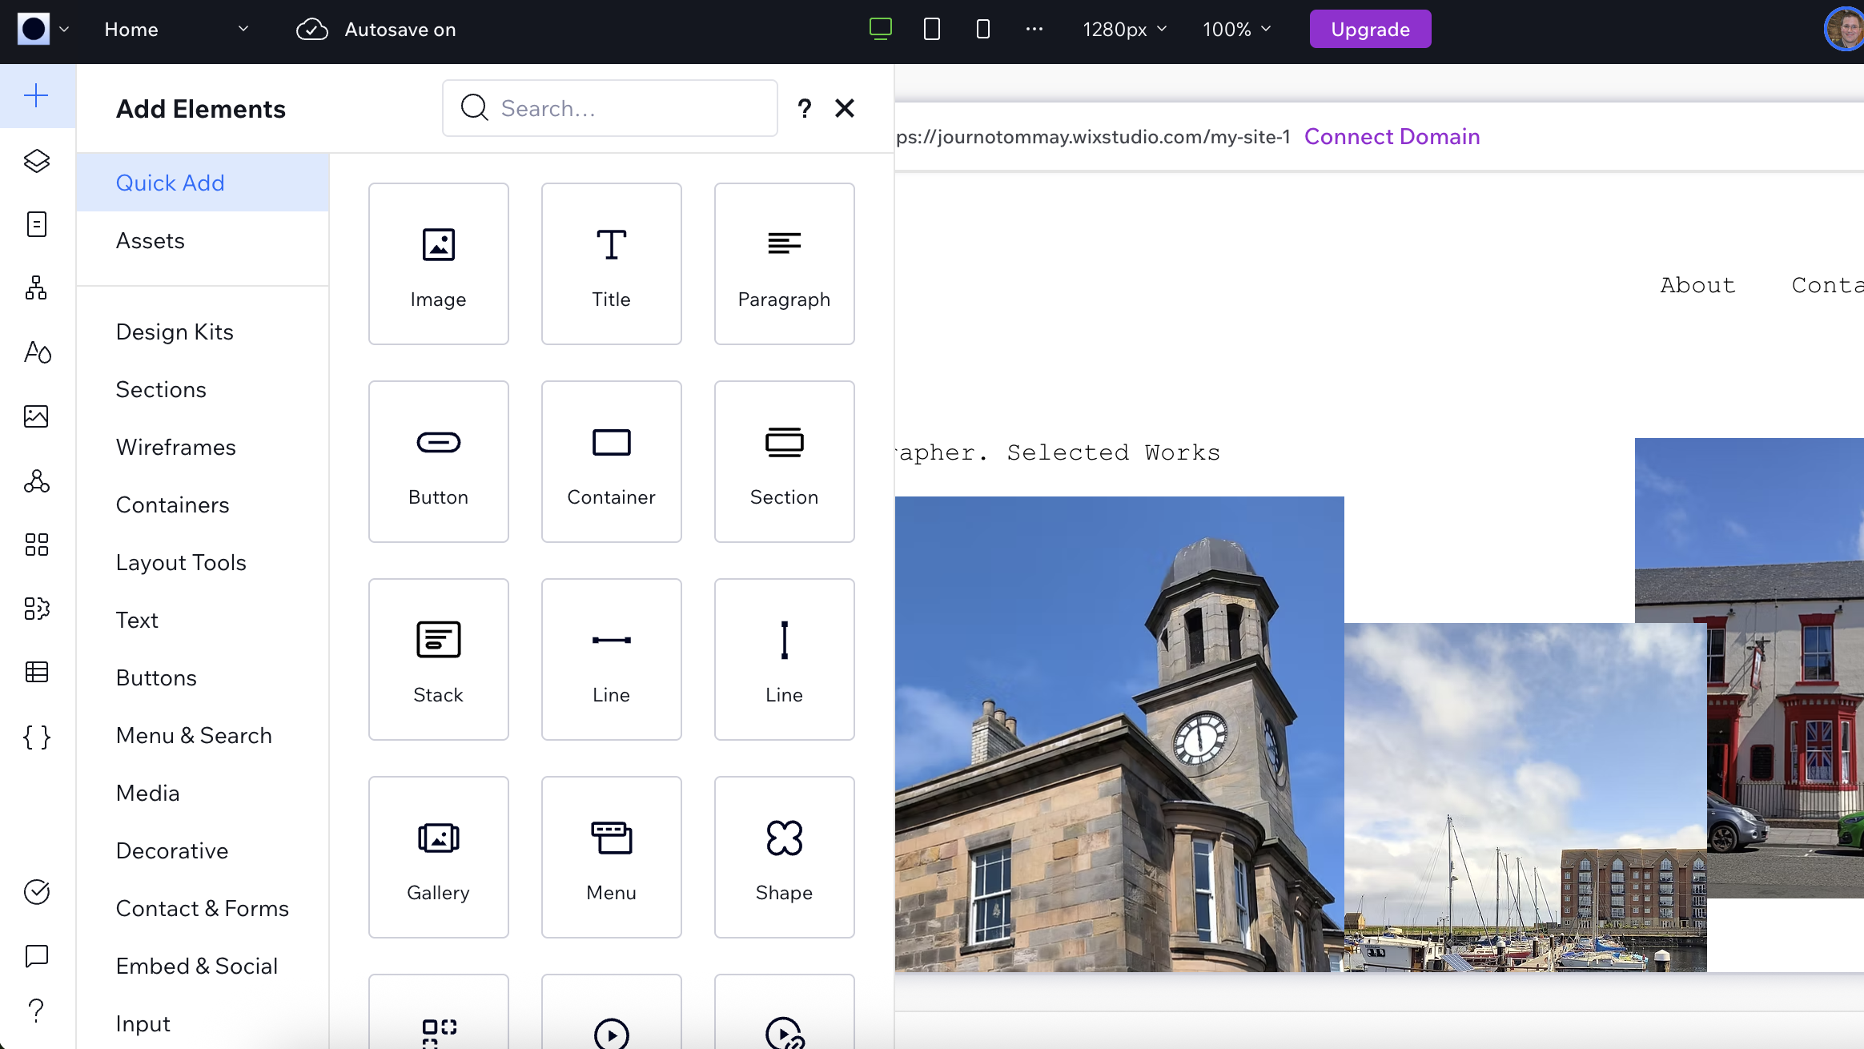This screenshot has width=1864, height=1049.
Task: Open the help question mark in sidebar
Action: point(37,1011)
